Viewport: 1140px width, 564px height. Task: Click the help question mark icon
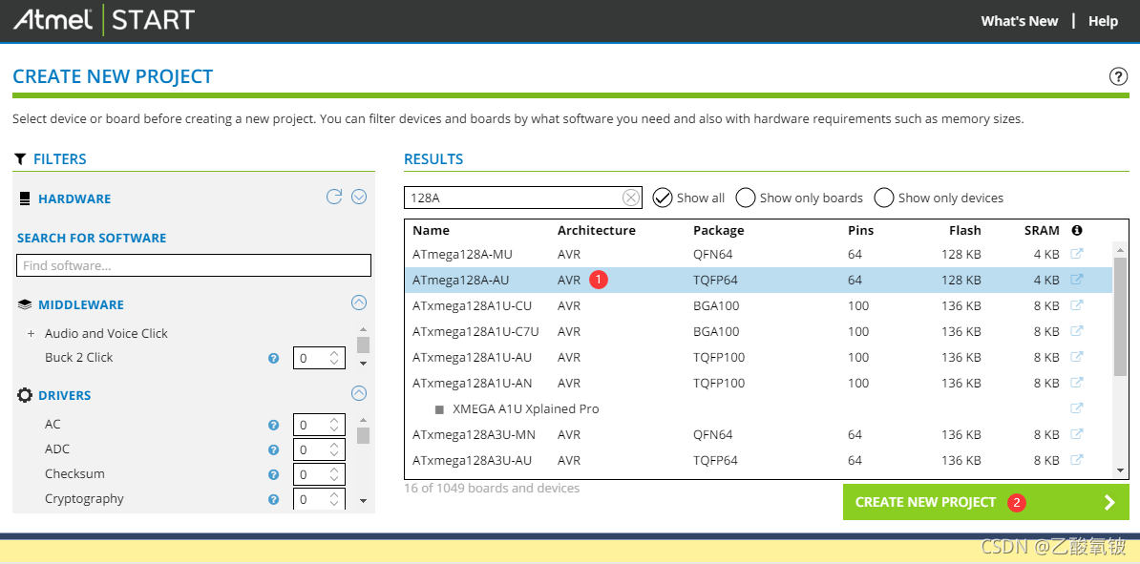click(x=1118, y=76)
